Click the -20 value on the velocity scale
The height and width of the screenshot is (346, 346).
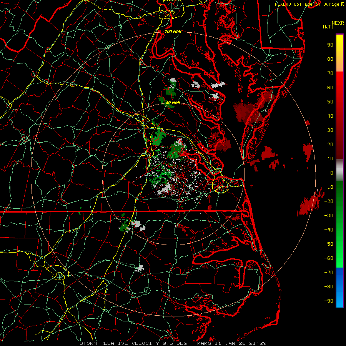tap(329, 201)
